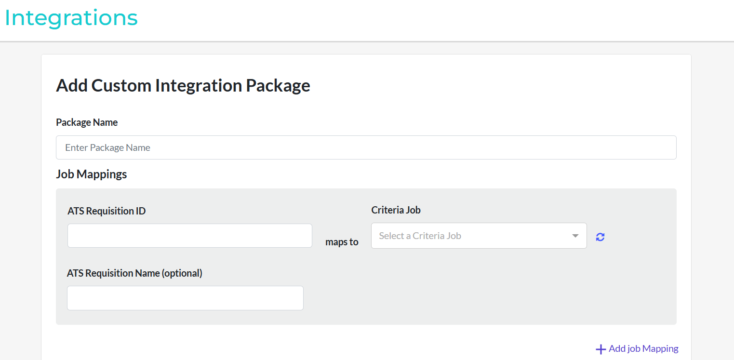Image resolution: width=734 pixels, height=360 pixels.
Task: Click the Criteria Job label
Action: tap(396, 210)
